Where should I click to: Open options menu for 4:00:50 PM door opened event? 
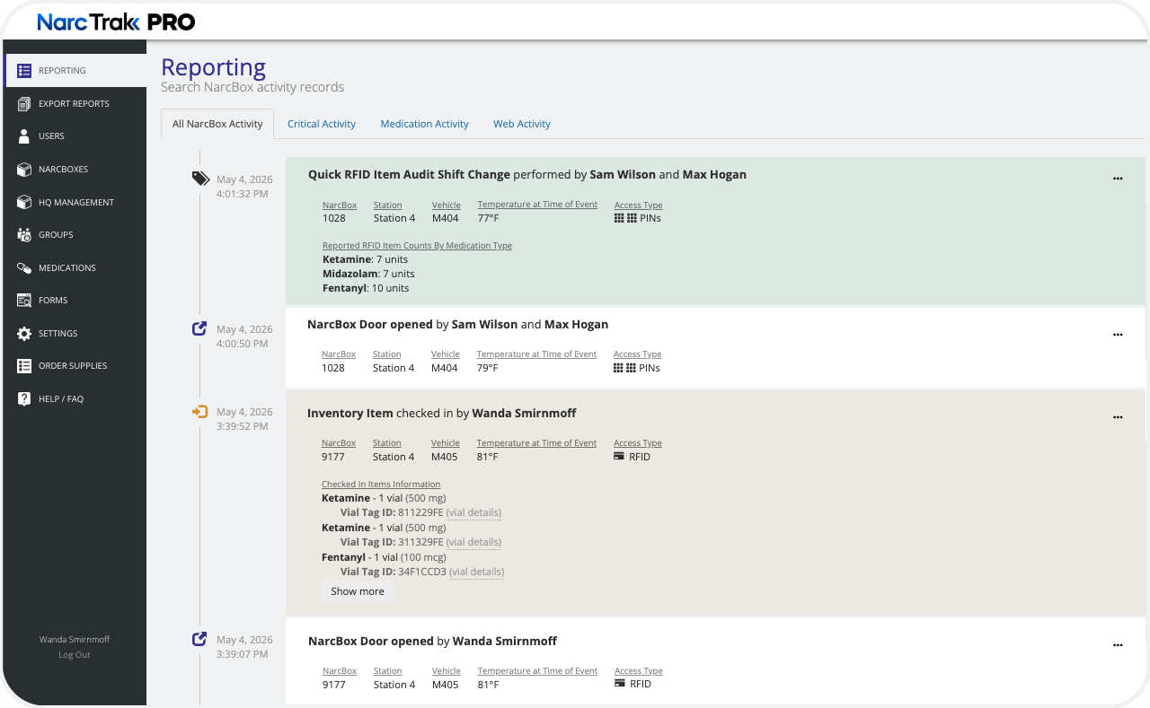pos(1118,335)
